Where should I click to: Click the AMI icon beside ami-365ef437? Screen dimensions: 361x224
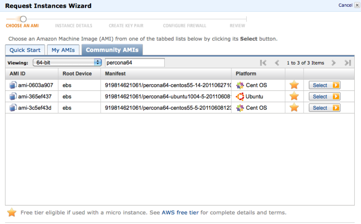pyautogui.click(x=13, y=96)
